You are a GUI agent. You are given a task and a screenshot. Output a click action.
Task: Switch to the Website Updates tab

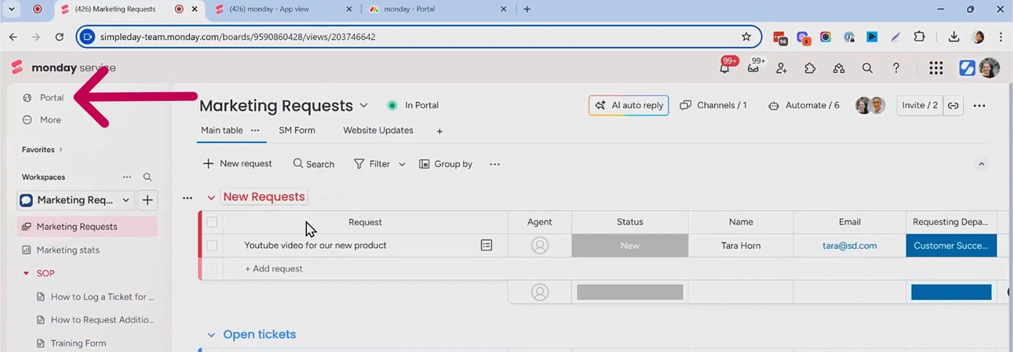[378, 131]
